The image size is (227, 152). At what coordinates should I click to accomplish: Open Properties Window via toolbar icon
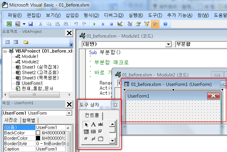coord(138,24)
